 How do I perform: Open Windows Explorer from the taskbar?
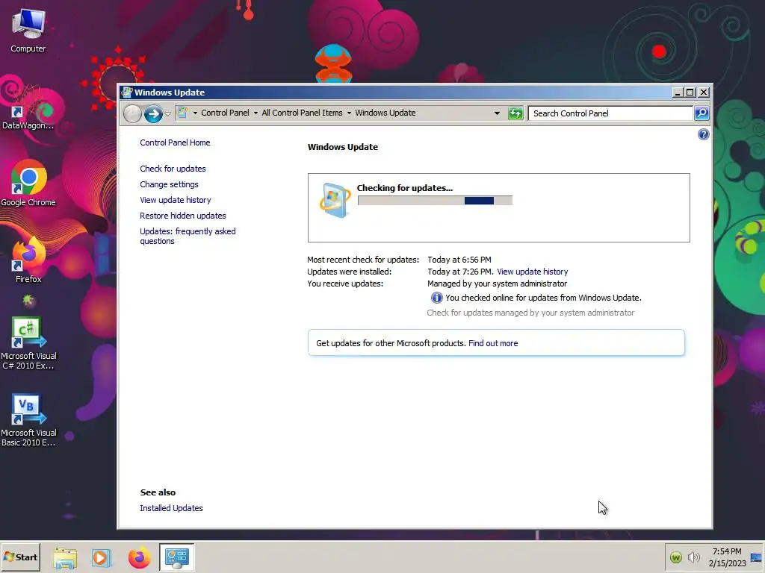[65, 557]
